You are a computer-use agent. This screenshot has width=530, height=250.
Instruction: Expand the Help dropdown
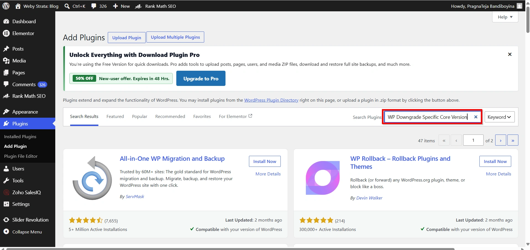(x=505, y=17)
